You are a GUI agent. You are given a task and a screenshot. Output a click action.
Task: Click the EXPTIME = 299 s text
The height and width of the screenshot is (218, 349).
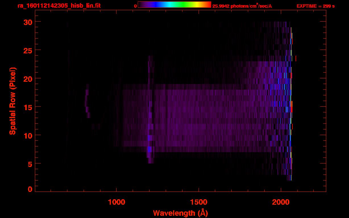click(315, 6)
